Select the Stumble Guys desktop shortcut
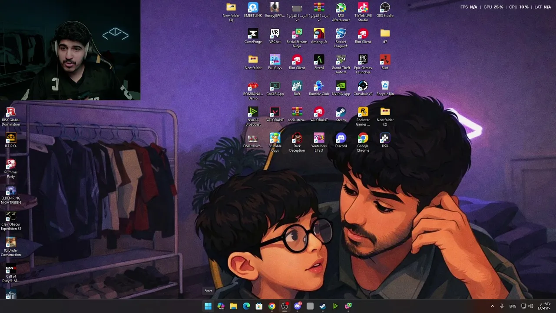Image resolution: width=556 pixels, height=313 pixels. click(275, 143)
